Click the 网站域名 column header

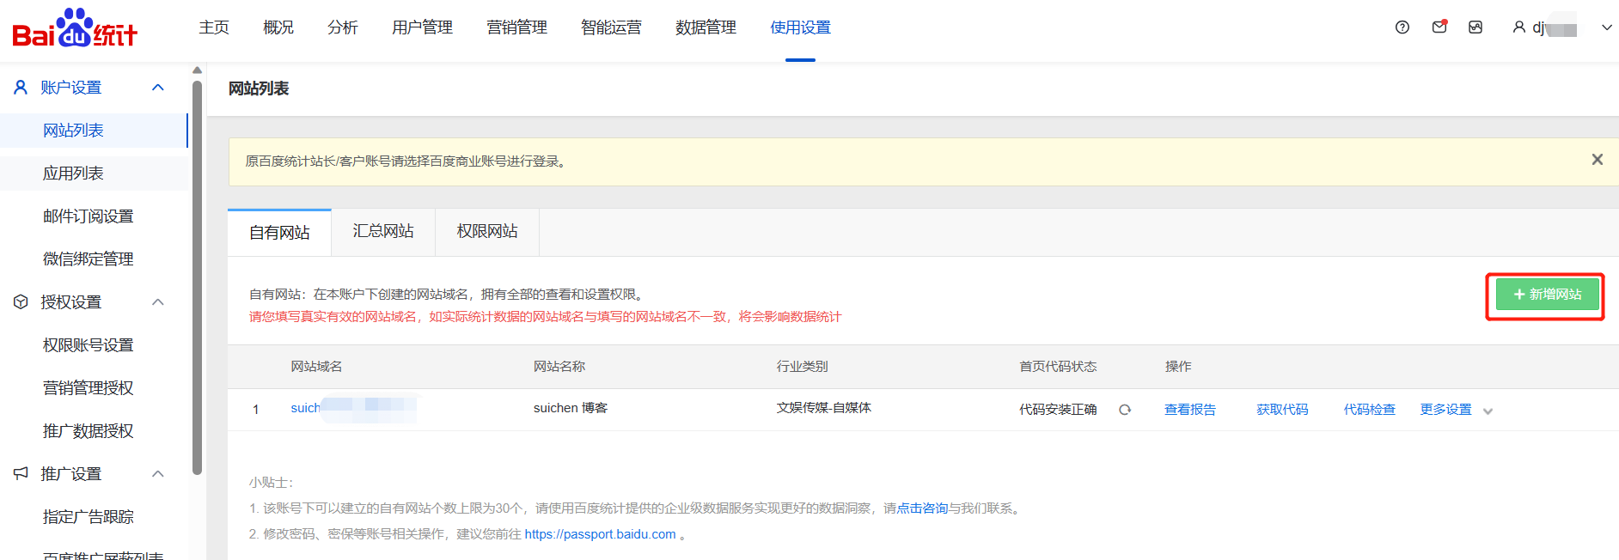(x=316, y=367)
